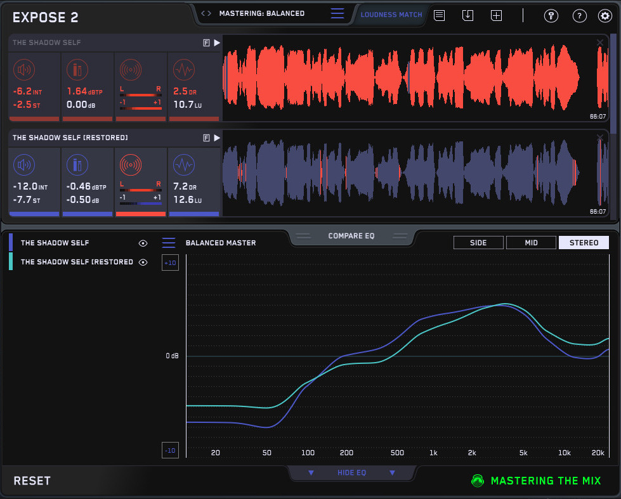Click stereo phase icon on Restored track
Image resolution: width=621 pixels, height=499 pixels.
130,165
